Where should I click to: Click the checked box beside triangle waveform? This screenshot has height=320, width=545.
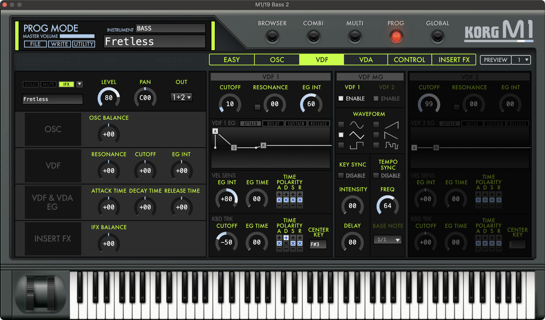pos(341,135)
